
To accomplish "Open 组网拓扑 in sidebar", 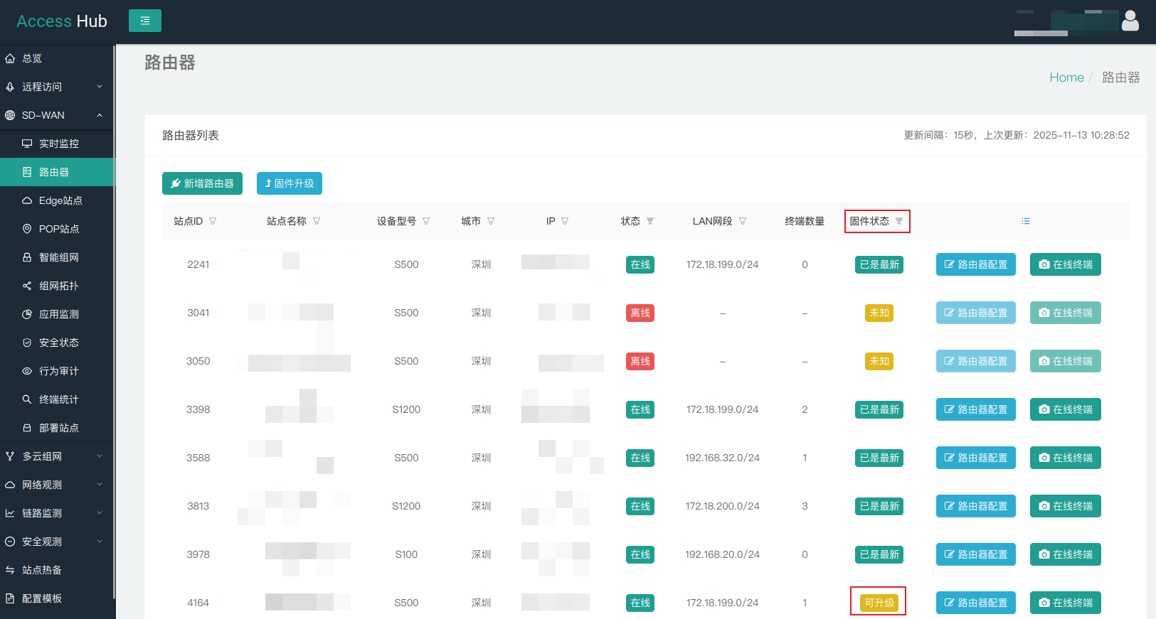I will click(57, 286).
